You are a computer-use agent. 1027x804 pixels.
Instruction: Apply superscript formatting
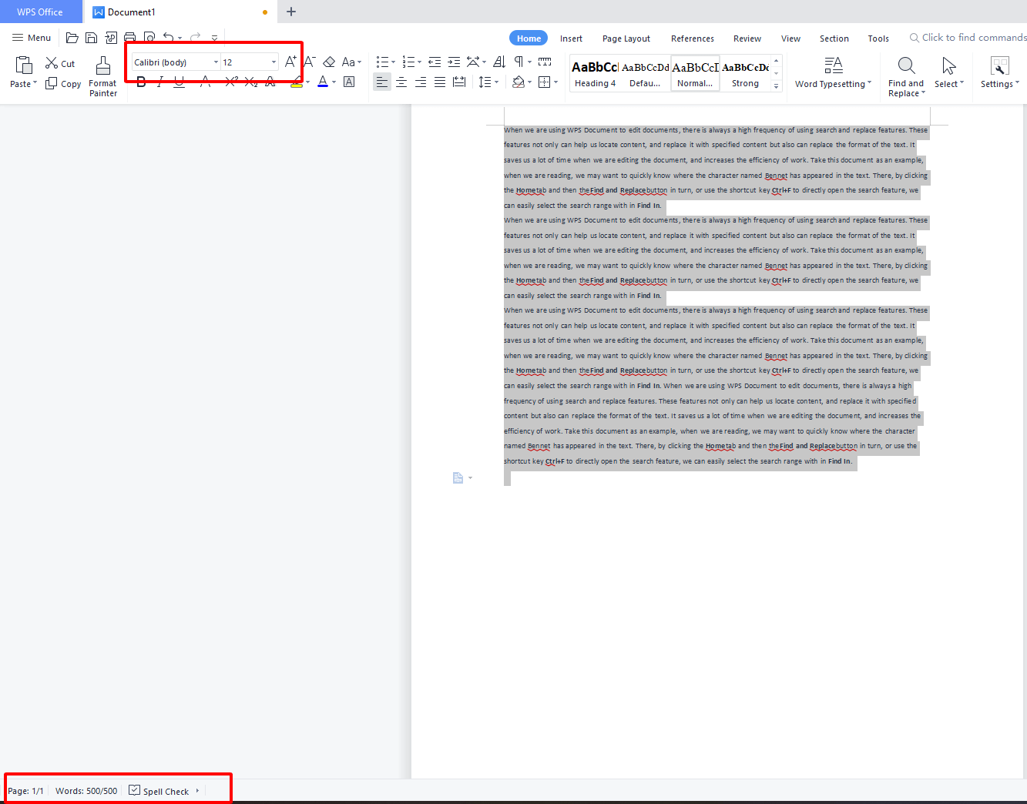(230, 82)
